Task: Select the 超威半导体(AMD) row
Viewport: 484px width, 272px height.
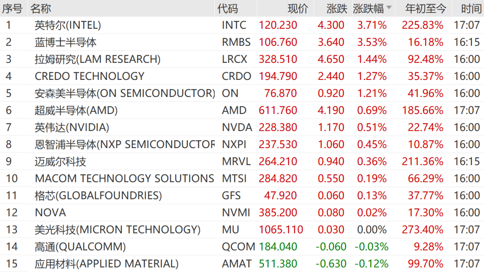Action: (242, 110)
